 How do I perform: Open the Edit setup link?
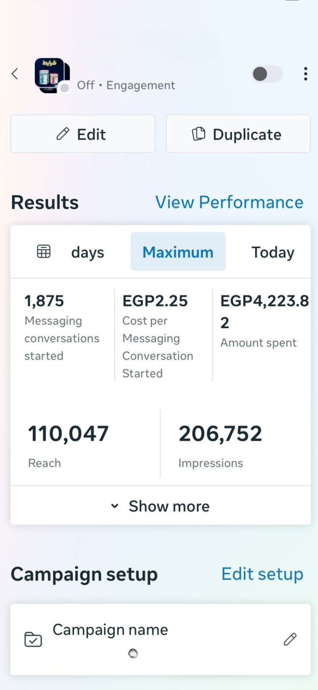(x=262, y=574)
